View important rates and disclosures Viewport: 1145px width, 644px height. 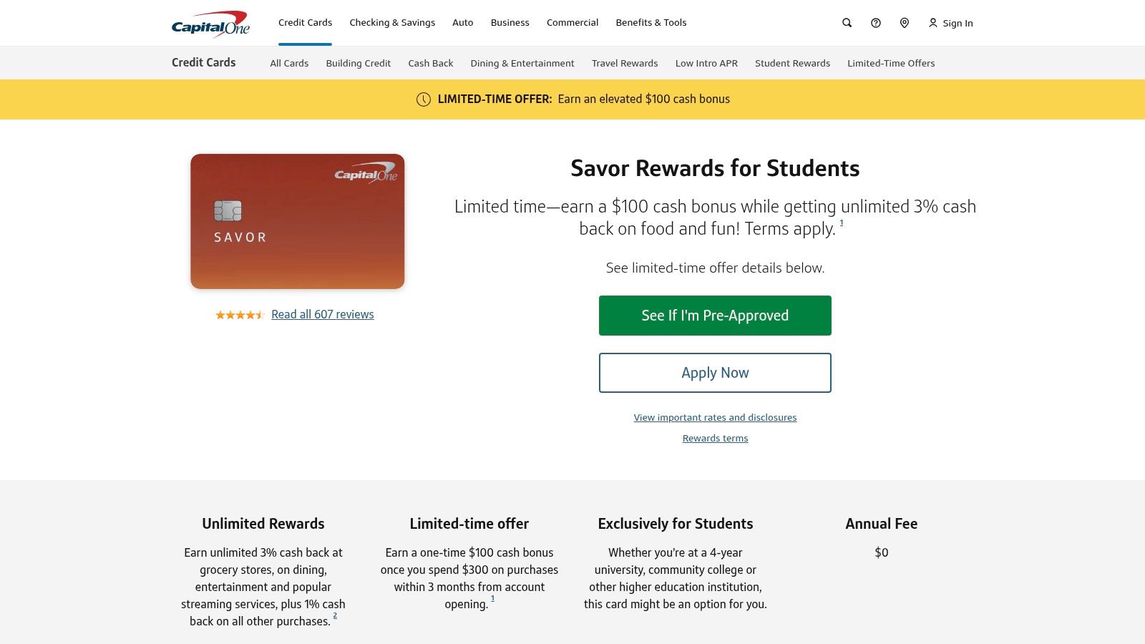point(715,417)
